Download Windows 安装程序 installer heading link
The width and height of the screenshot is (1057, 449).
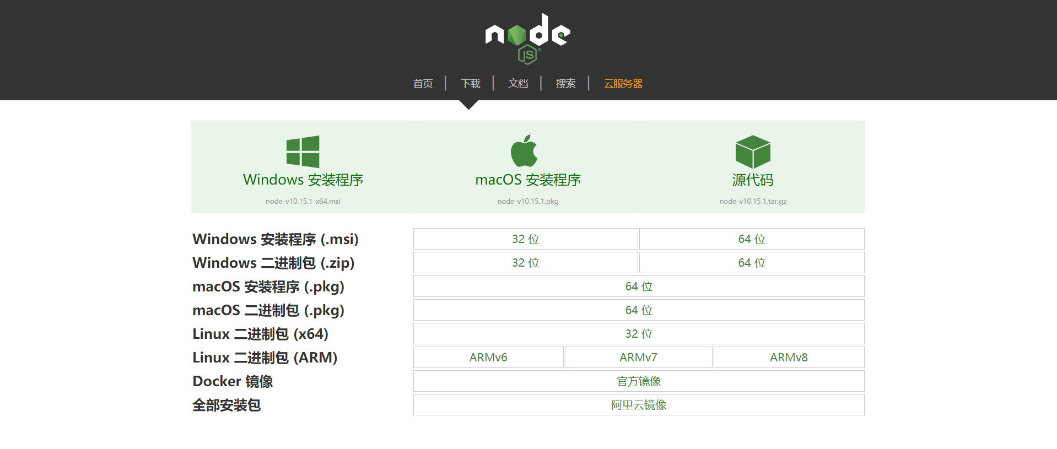tap(303, 180)
